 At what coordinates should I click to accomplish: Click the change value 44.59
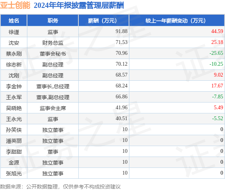point(217,31)
